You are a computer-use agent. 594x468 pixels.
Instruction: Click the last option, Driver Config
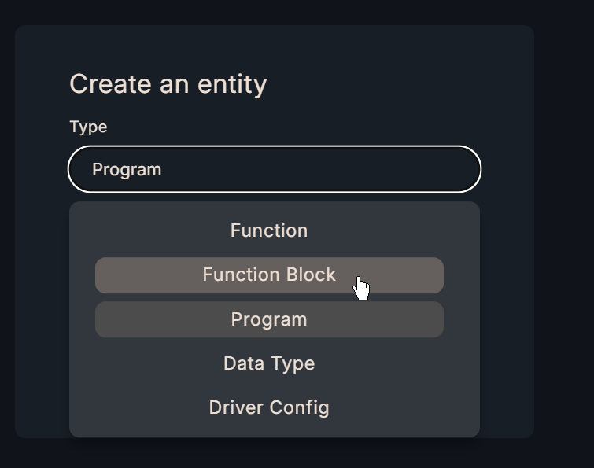[269, 407]
